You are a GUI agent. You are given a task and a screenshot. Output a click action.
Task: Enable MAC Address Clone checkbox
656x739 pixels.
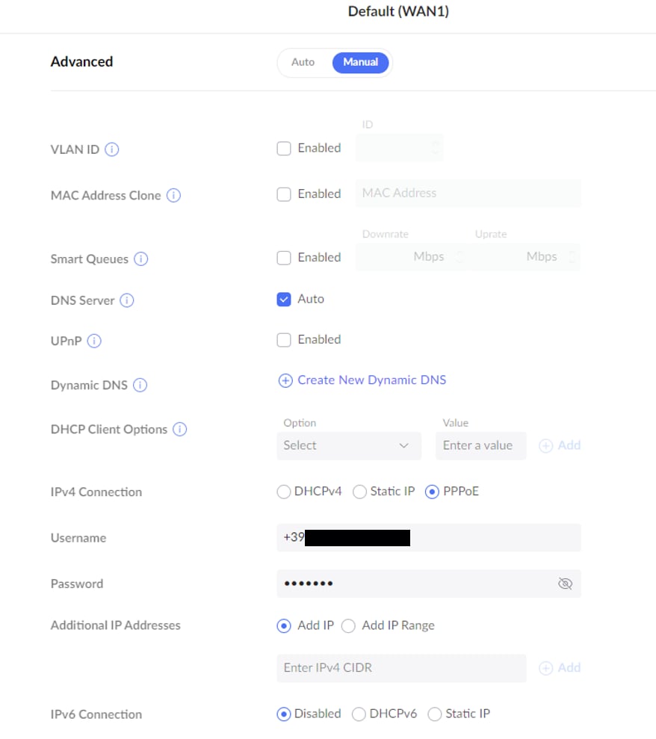pos(284,194)
